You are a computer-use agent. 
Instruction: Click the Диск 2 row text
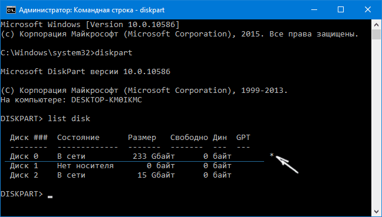pos(121,175)
